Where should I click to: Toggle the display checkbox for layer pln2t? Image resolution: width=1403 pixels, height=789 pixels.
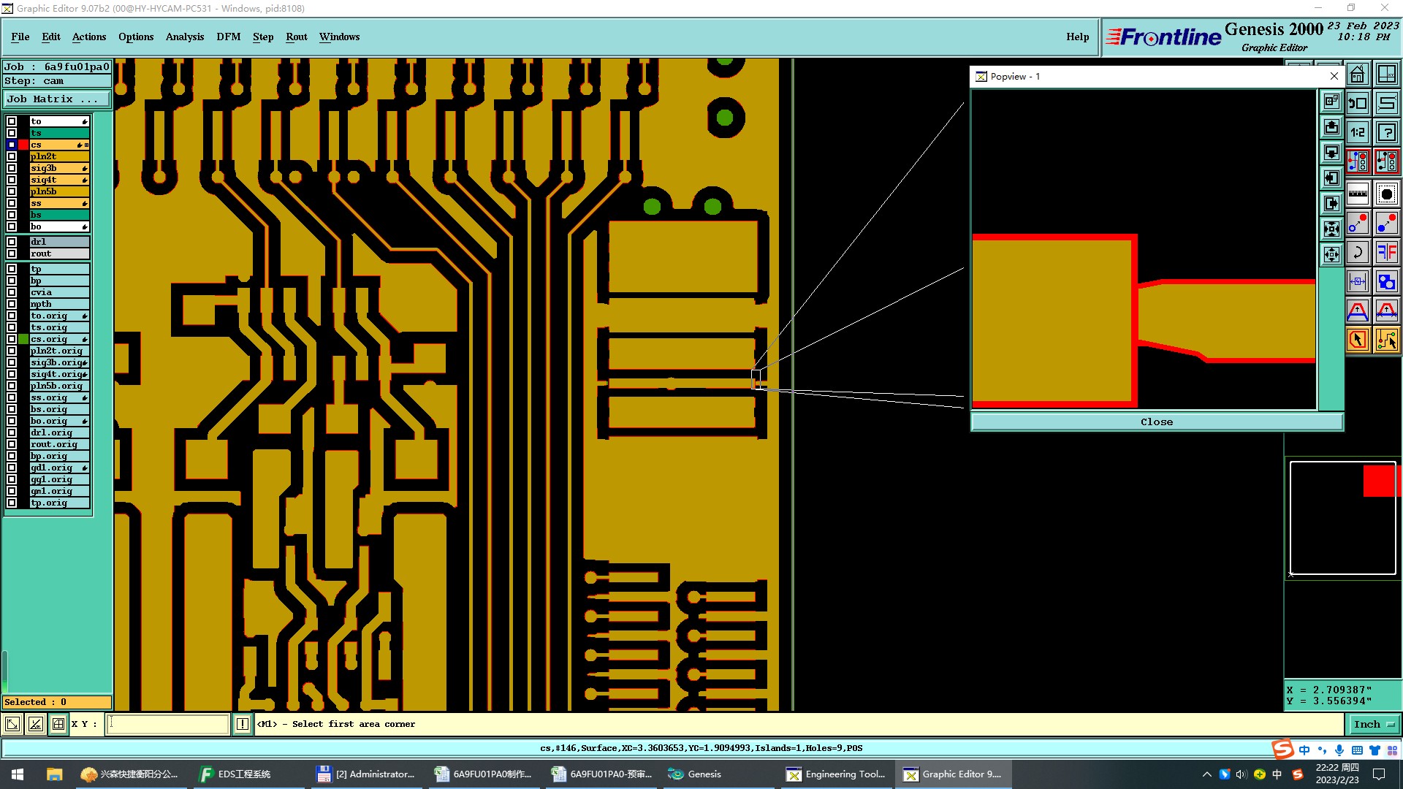pos(12,156)
